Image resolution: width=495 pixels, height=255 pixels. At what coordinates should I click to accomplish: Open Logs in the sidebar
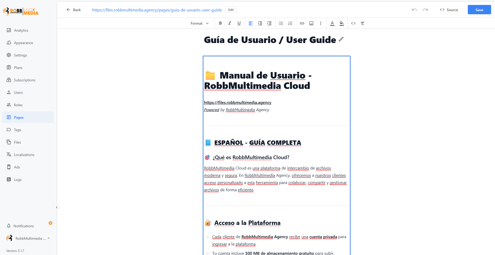28,180
